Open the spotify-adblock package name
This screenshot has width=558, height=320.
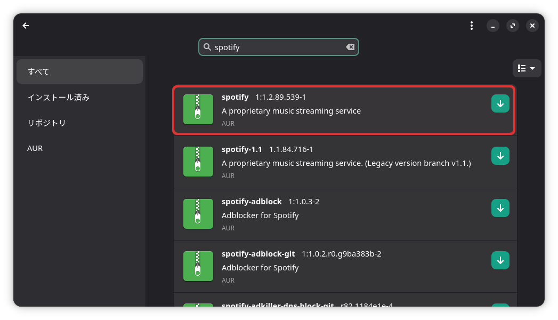252,202
